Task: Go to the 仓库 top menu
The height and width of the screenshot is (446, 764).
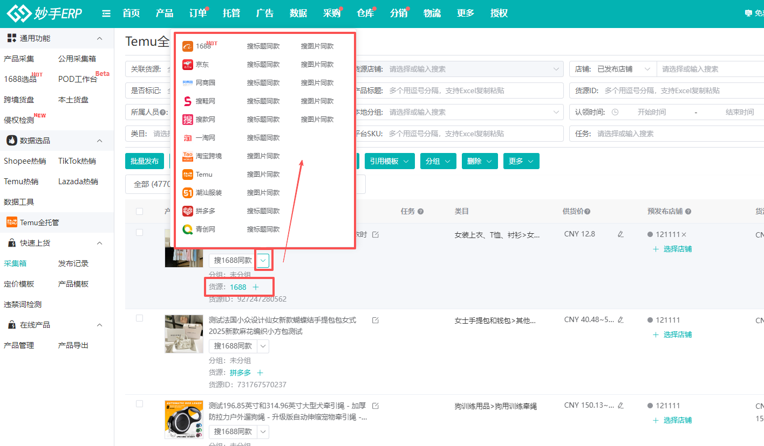Action: coord(365,13)
